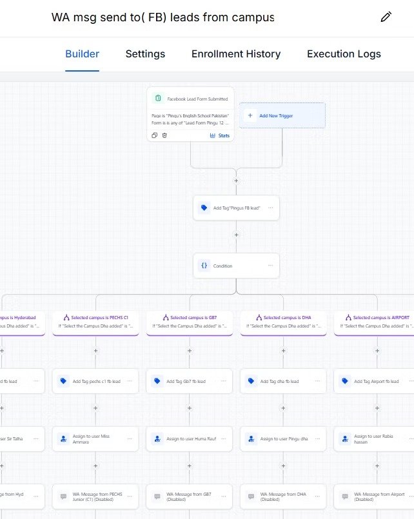The height and width of the screenshot is (519, 414).
Task: Add a step above Pingus FB lead tag
Action: coord(236,181)
